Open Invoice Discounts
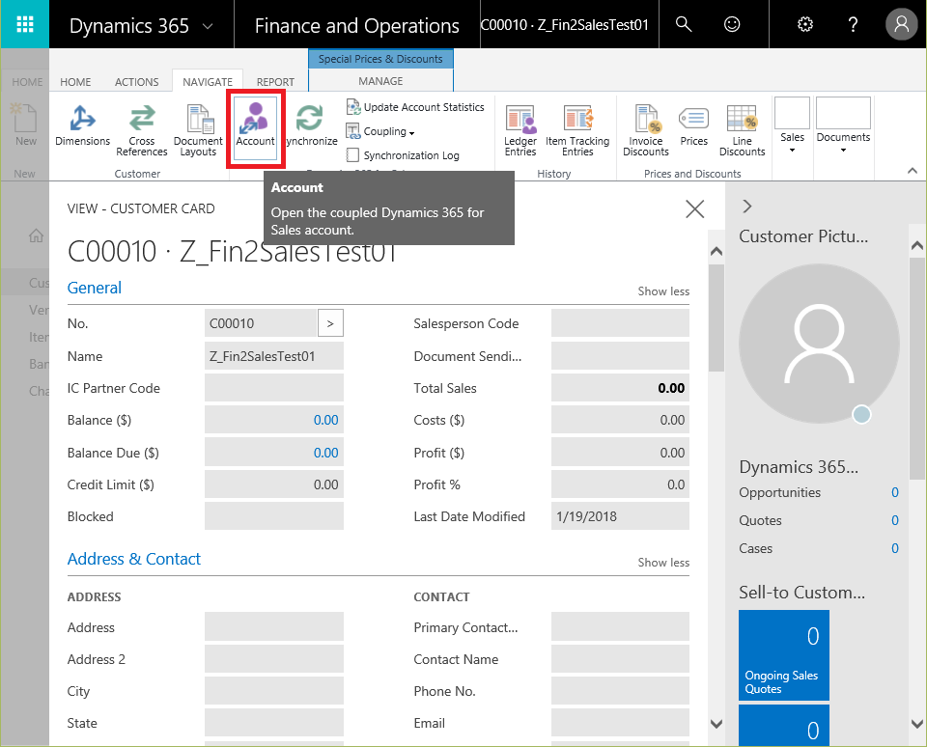The image size is (927, 747). 646,130
